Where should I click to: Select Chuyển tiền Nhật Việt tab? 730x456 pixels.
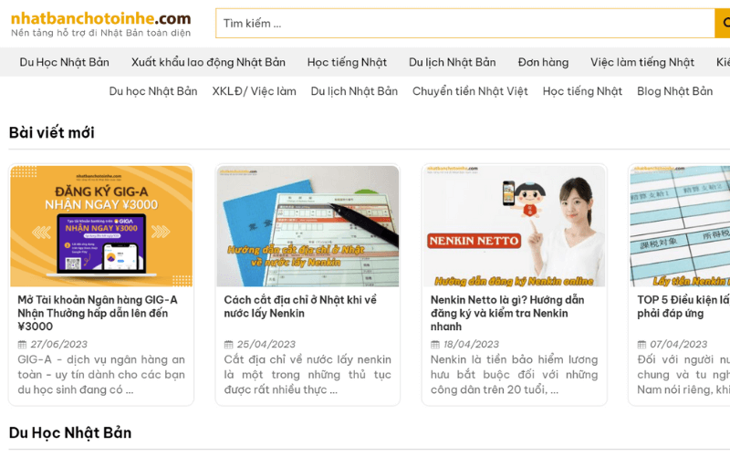coord(470,91)
